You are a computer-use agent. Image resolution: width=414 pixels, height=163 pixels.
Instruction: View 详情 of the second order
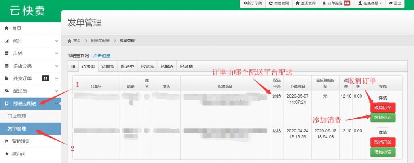pyautogui.click(x=382, y=132)
